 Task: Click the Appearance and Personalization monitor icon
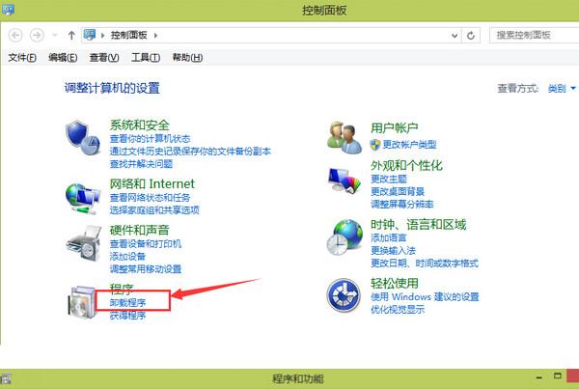(345, 181)
